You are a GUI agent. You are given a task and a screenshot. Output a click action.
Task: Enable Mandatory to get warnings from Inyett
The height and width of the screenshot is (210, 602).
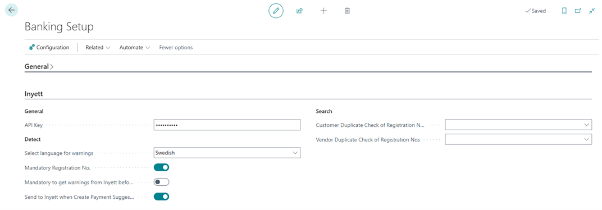161,182
